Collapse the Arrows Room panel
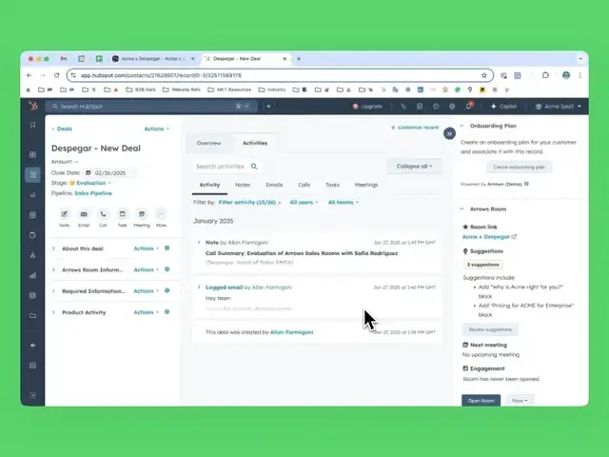 tap(462, 209)
